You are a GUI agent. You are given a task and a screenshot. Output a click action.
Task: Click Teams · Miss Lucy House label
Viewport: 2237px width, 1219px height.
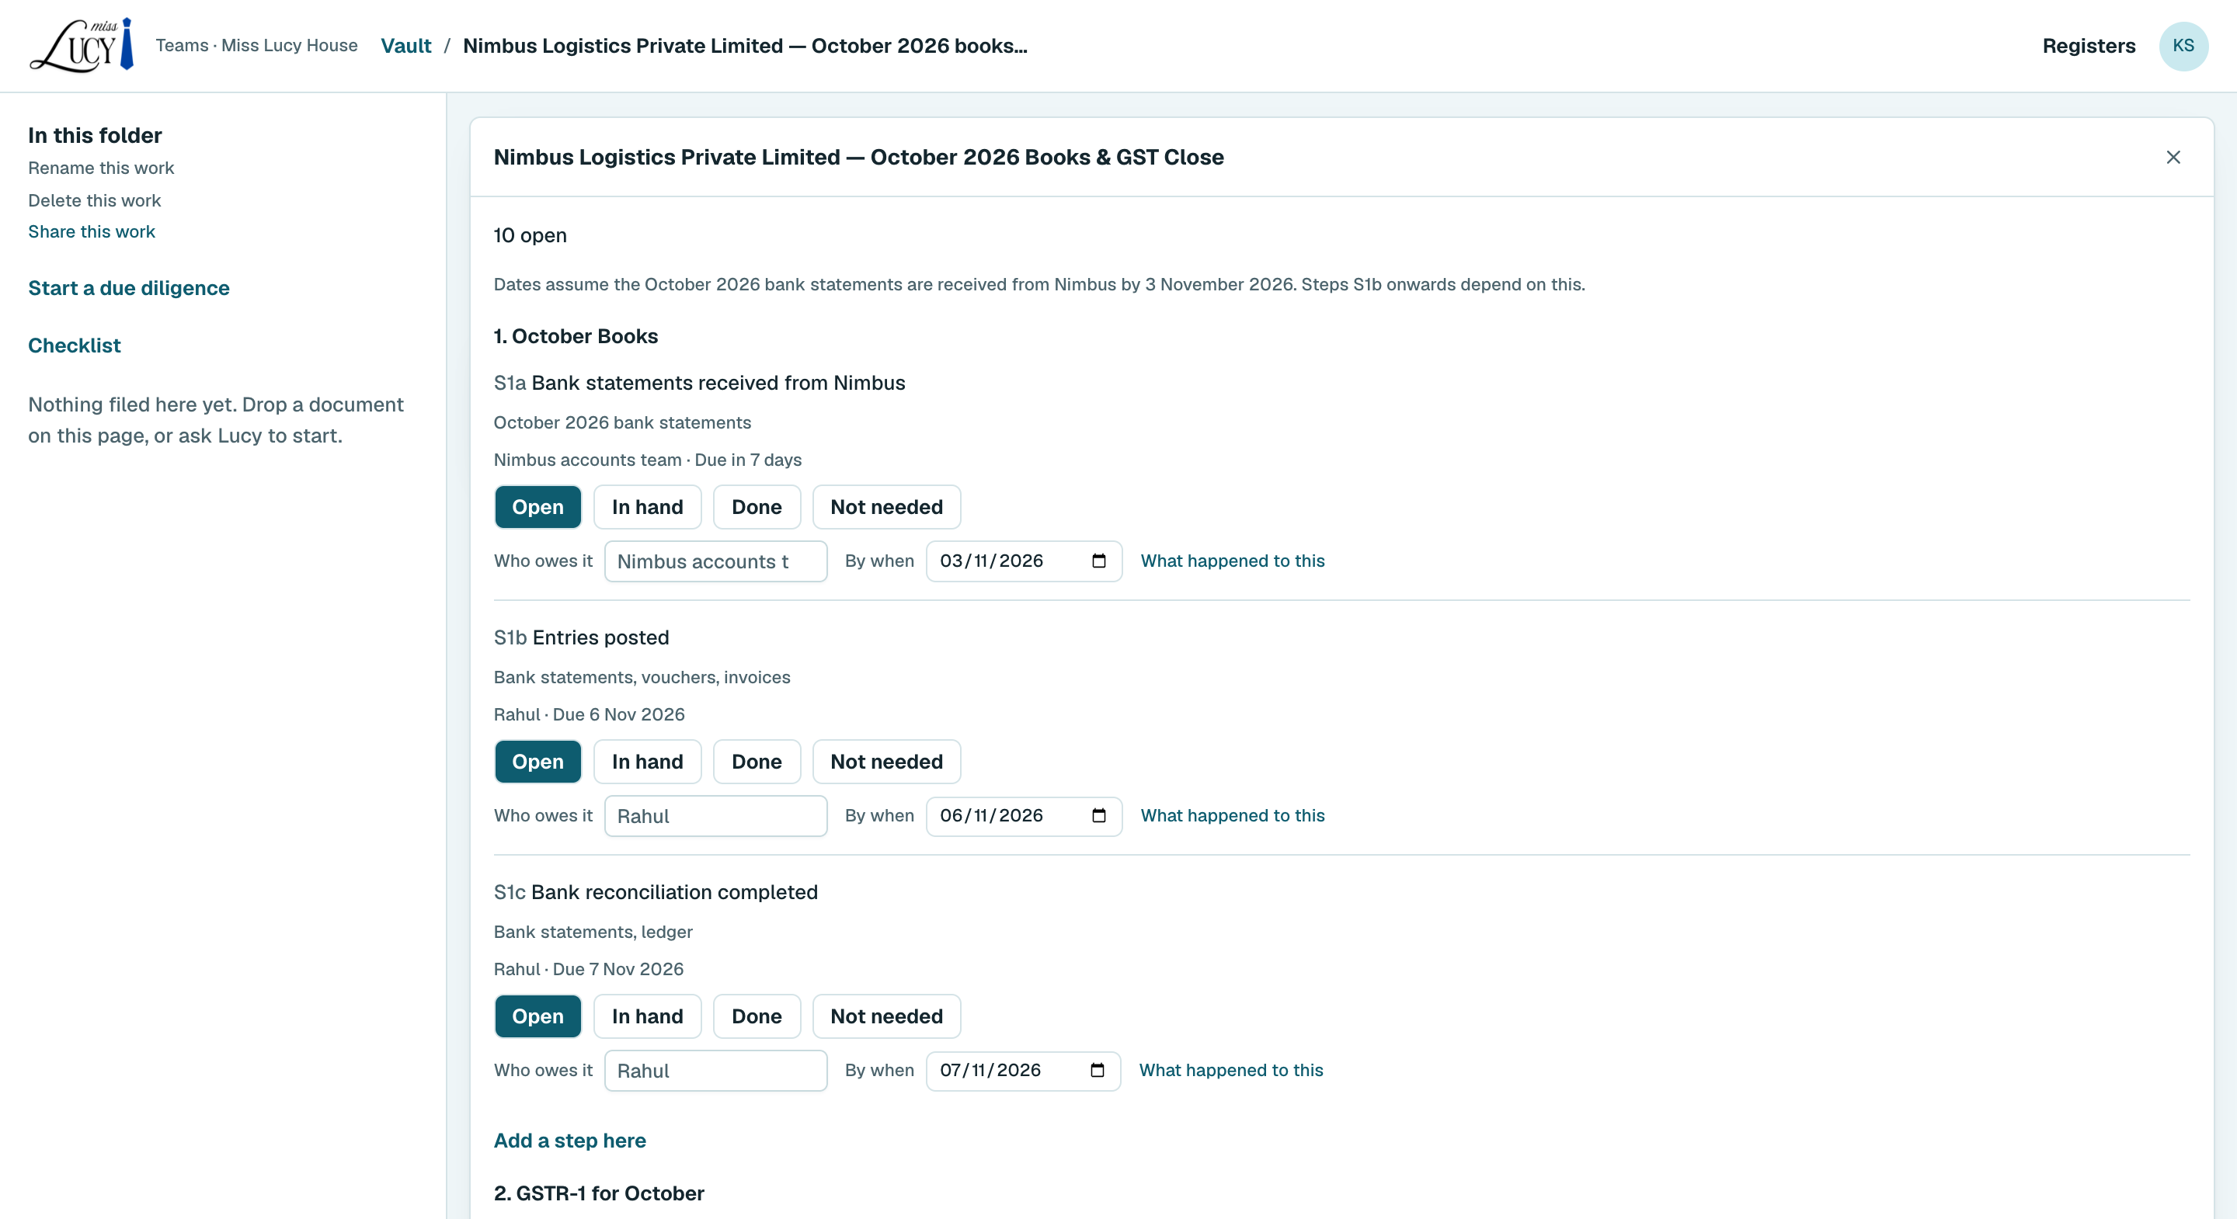(x=256, y=45)
